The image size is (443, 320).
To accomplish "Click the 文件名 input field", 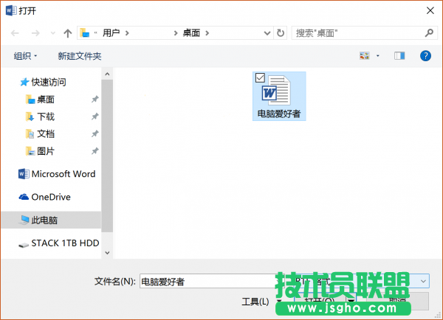I will (x=207, y=281).
